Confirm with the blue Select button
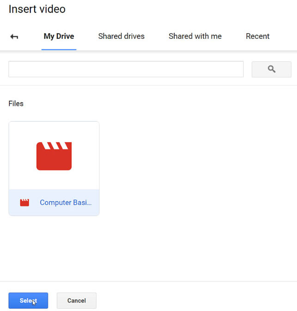Viewport: 297px width, 311px height. [28, 300]
